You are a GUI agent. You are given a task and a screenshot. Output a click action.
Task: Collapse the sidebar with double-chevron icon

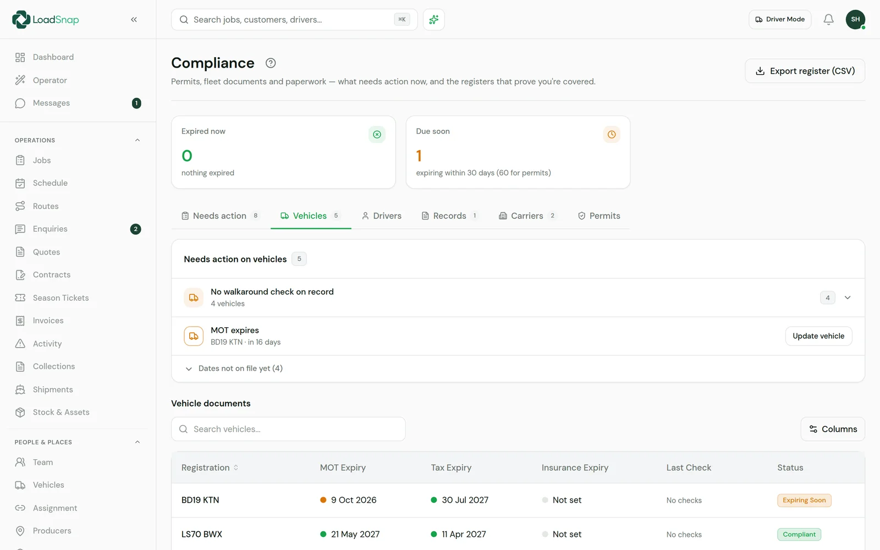(134, 20)
